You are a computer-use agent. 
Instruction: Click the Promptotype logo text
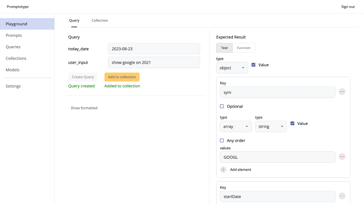[x=18, y=7]
